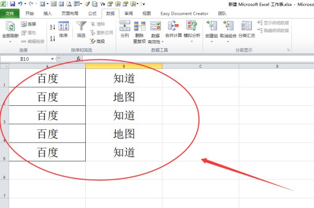Expand the 创建组 dropdown arrow
314x208 pixels.
(x=211, y=42)
